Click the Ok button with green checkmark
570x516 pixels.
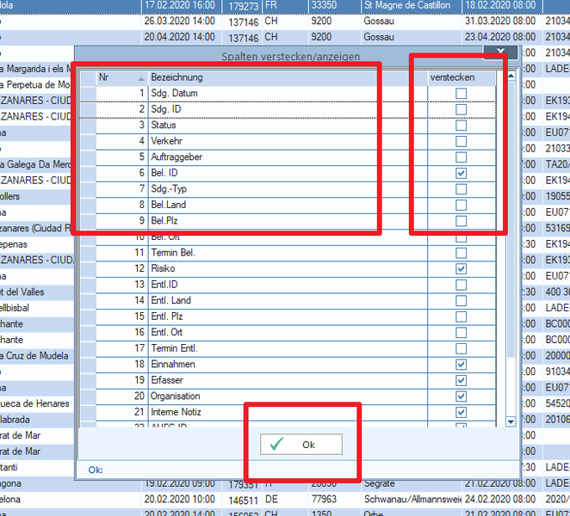[301, 444]
